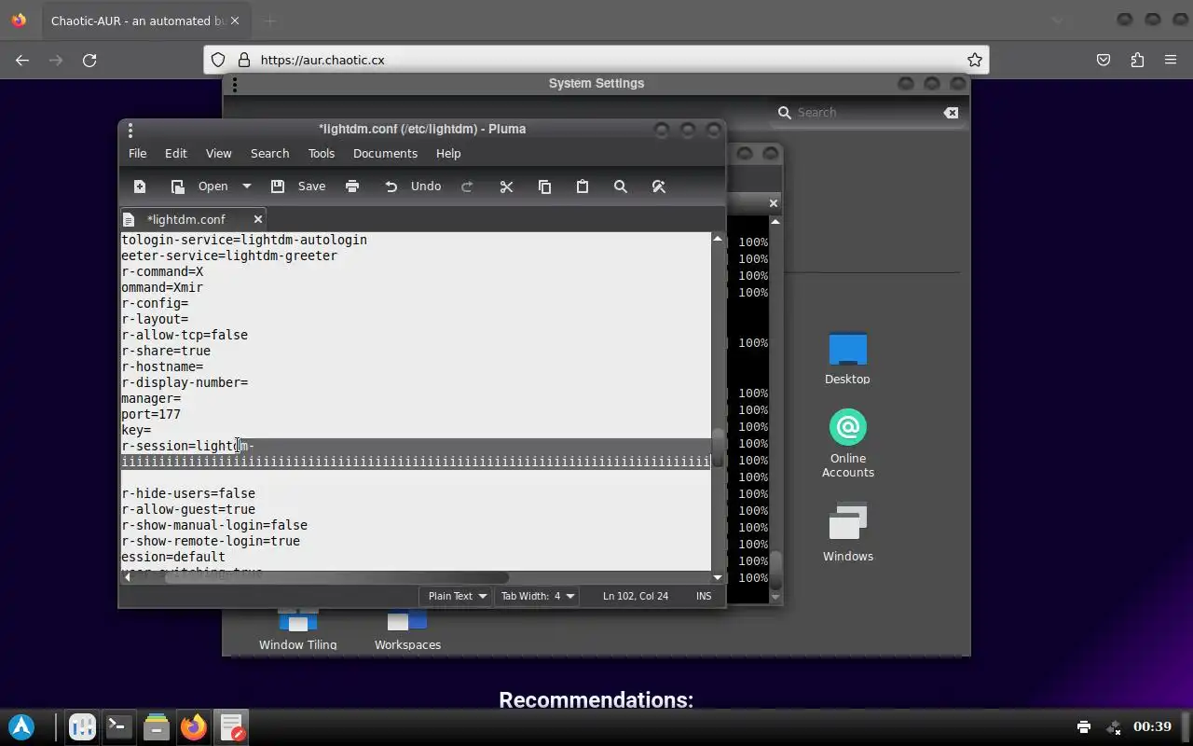
Task: Open Online Accounts settings
Action: click(848, 444)
